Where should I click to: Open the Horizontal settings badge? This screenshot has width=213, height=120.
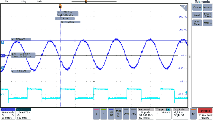[146, 114]
